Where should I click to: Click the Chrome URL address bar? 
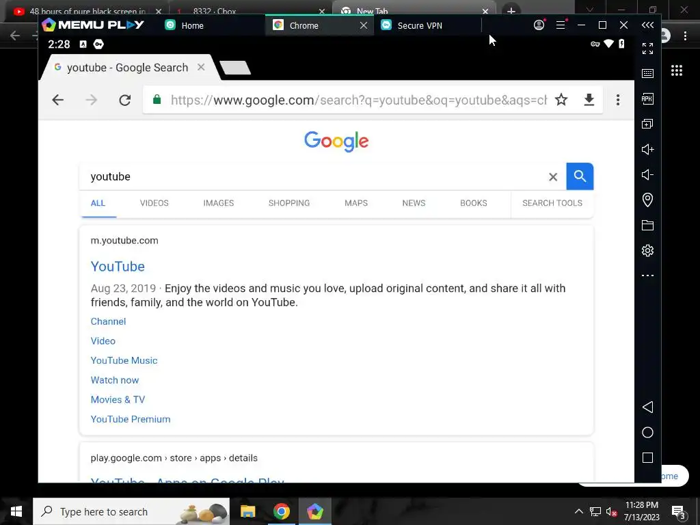click(358, 100)
